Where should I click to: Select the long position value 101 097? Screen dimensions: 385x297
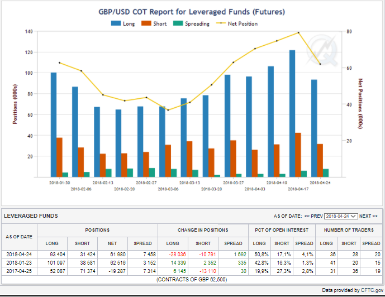(56, 262)
